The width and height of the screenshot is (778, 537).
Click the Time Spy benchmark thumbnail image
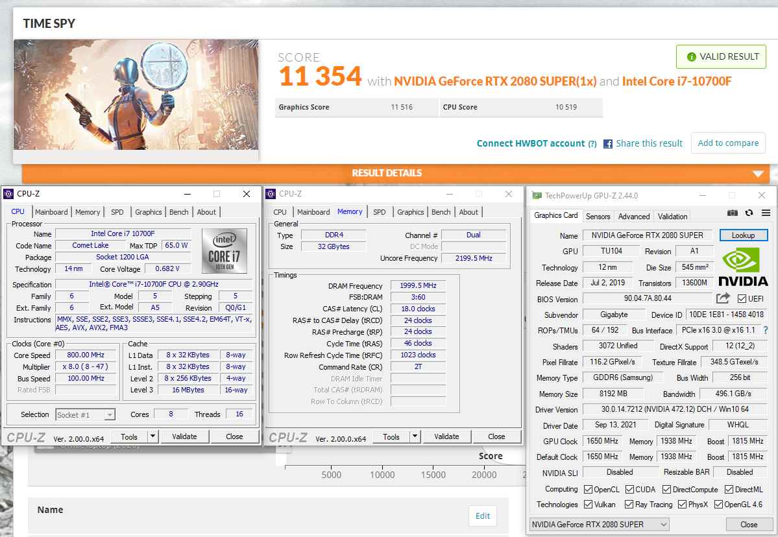coord(136,95)
